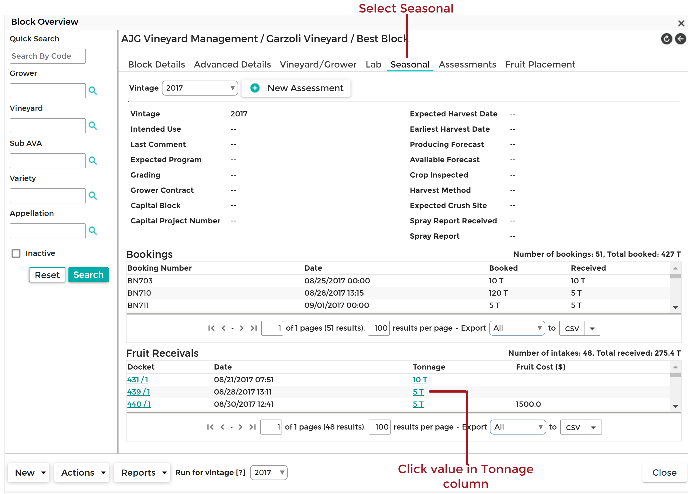Viewport: 688px width, 494px height.
Task: Open the Vintage 2017 dropdown
Action: coord(200,88)
